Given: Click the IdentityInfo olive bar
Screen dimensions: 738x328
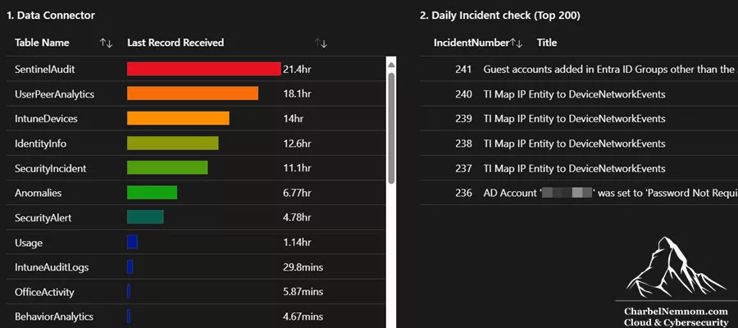Looking at the screenshot, I should click(x=173, y=143).
